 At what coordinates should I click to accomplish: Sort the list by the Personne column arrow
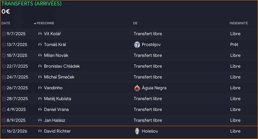[35, 23]
